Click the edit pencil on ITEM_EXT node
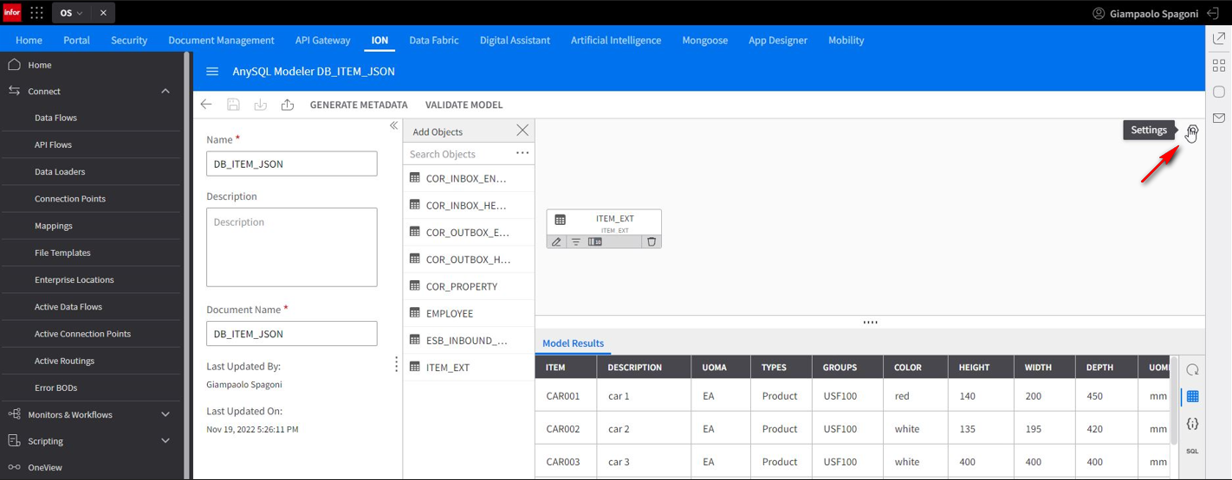The width and height of the screenshot is (1232, 480). pyautogui.click(x=557, y=242)
